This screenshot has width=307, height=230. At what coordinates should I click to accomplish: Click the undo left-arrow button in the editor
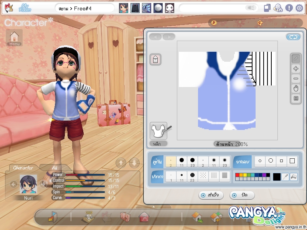coord(155,37)
